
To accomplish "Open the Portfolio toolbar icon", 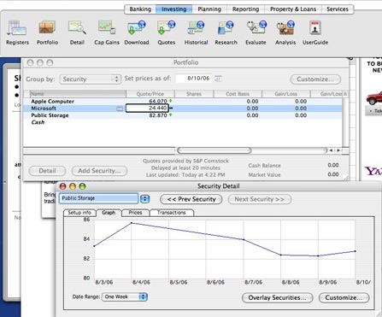I will (x=47, y=32).
